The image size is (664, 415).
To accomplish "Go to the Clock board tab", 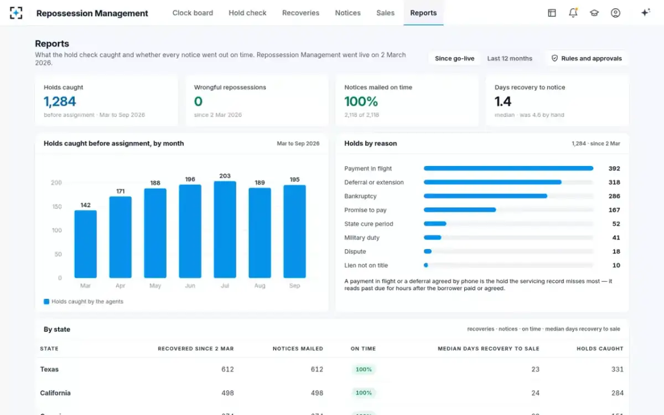I will click(193, 13).
